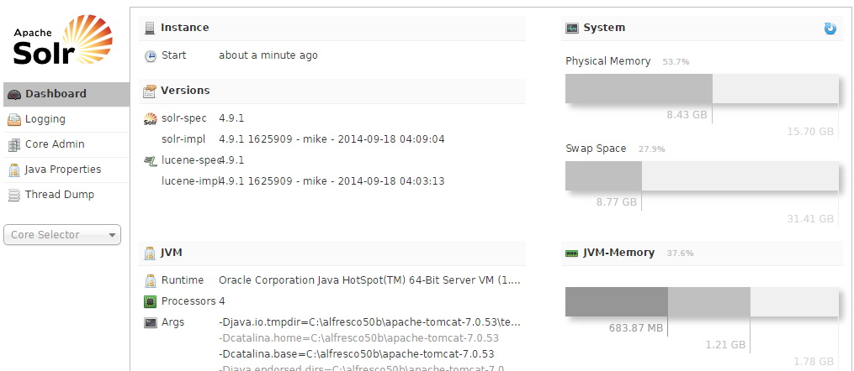Screen dimensions: 854x371
Task: Click the Processors chip icon
Action: 151,301
